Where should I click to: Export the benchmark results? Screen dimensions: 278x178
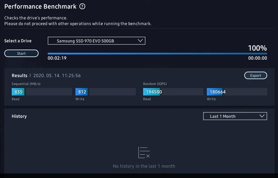pyautogui.click(x=255, y=76)
